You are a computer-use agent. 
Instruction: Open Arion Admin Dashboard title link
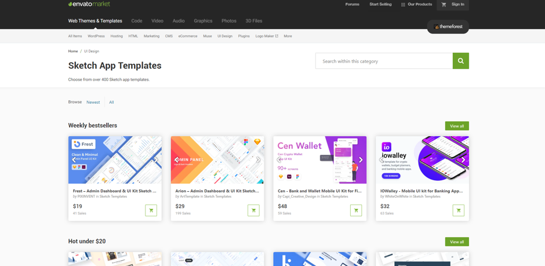[x=217, y=191]
